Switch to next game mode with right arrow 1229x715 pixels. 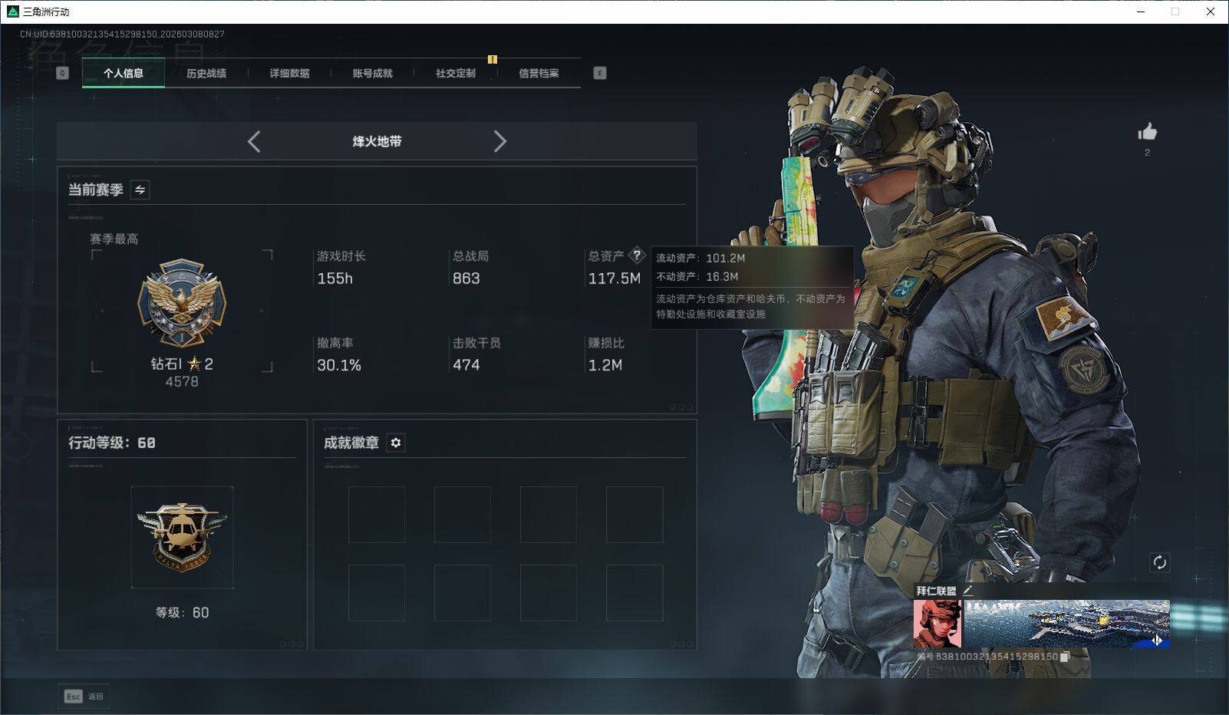[500, 141]
